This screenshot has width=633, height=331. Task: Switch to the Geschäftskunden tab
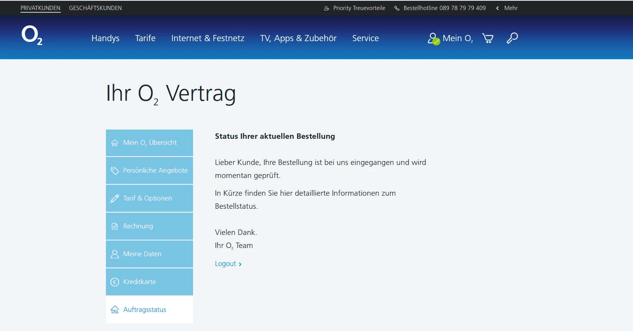(95, 8)
